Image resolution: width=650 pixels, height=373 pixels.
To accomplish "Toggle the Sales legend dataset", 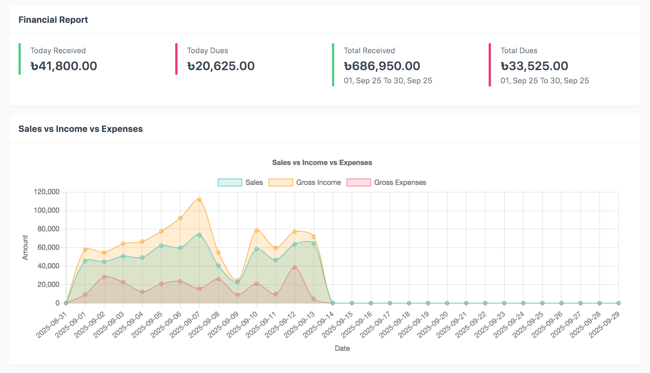I will coord(254,183).
